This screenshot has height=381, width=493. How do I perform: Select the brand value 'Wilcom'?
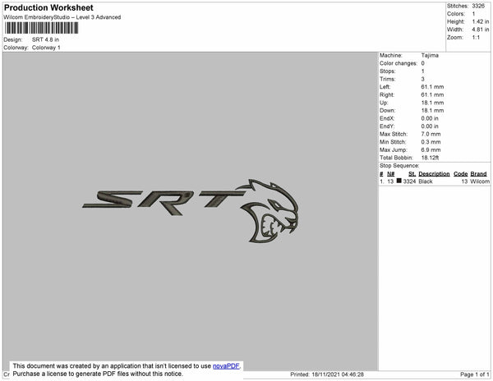(480, 181)
